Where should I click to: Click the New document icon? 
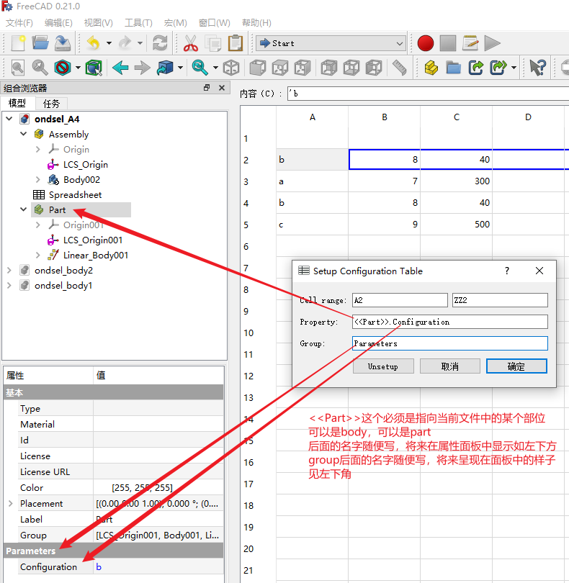18,43
